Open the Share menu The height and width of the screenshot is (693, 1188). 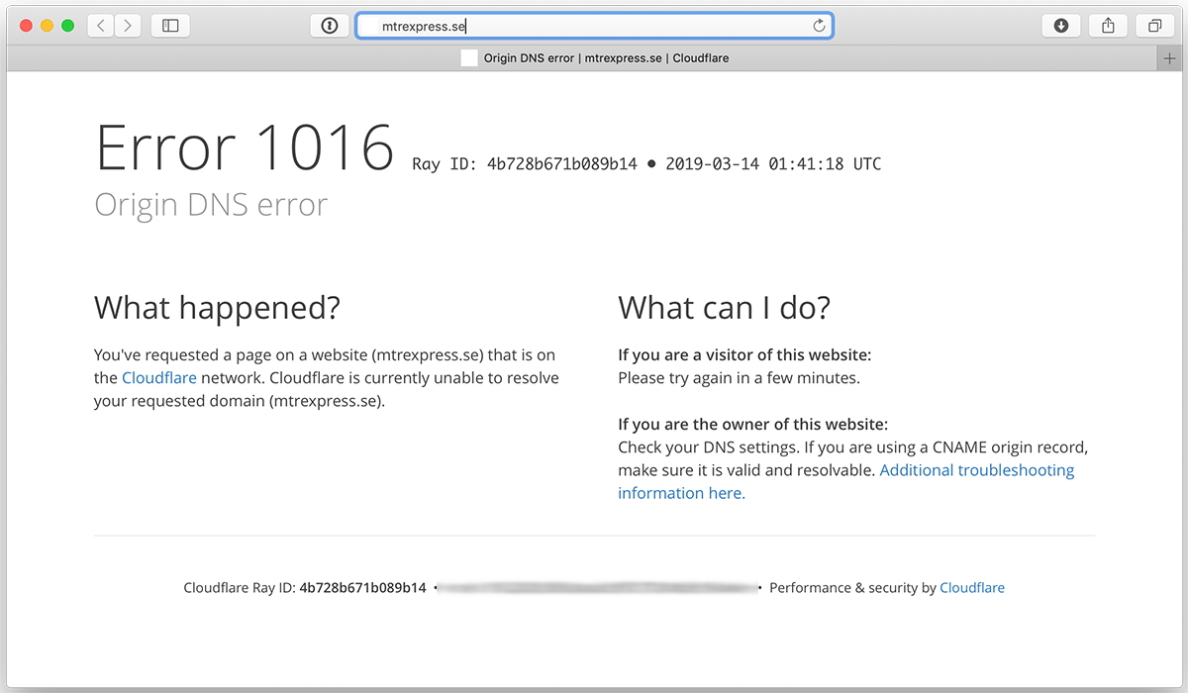click(1108, 26)
